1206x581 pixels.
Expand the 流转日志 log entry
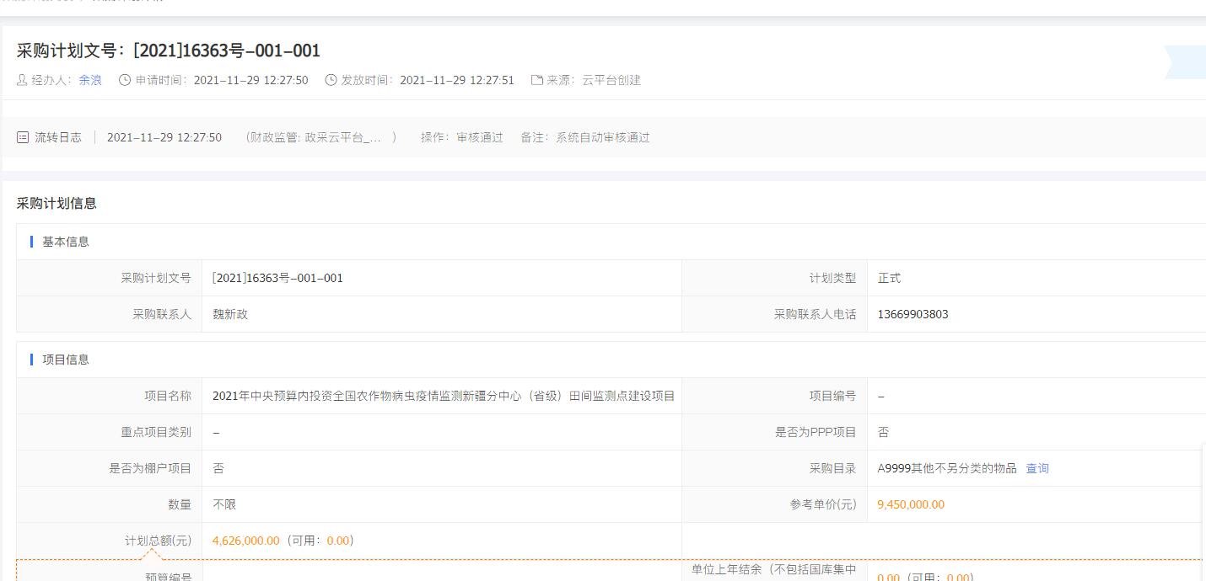[57, 137]
